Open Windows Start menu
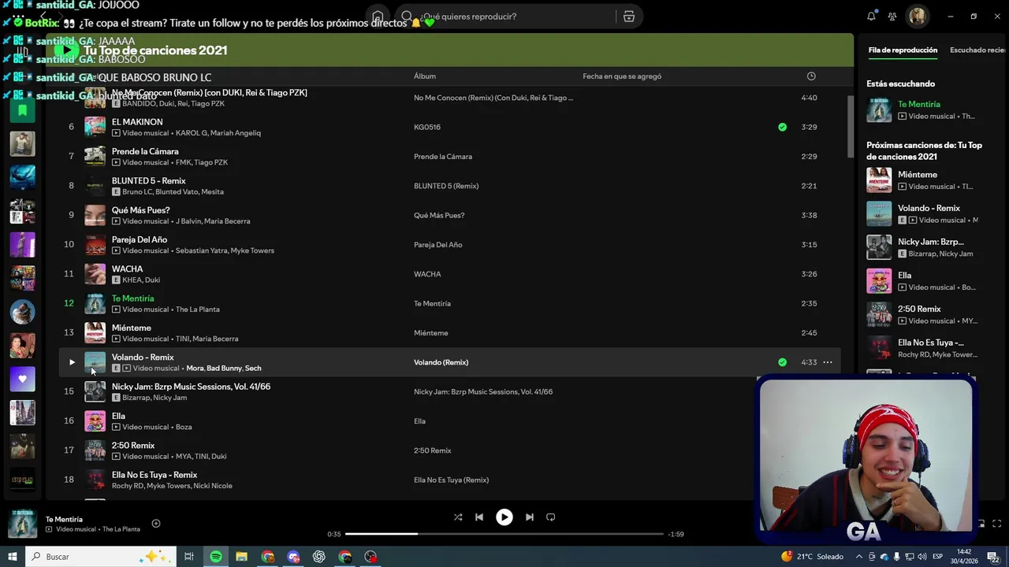This screenshot has height=567, width=1009. coord(12,557)
